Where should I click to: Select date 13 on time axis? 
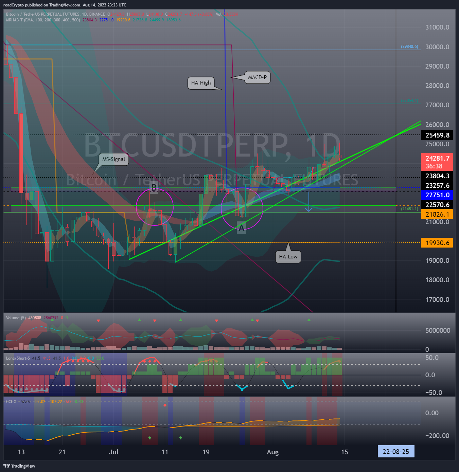click(21, 452)
